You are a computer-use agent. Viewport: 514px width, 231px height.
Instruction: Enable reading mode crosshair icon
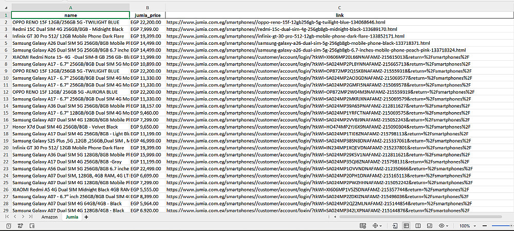375,226
